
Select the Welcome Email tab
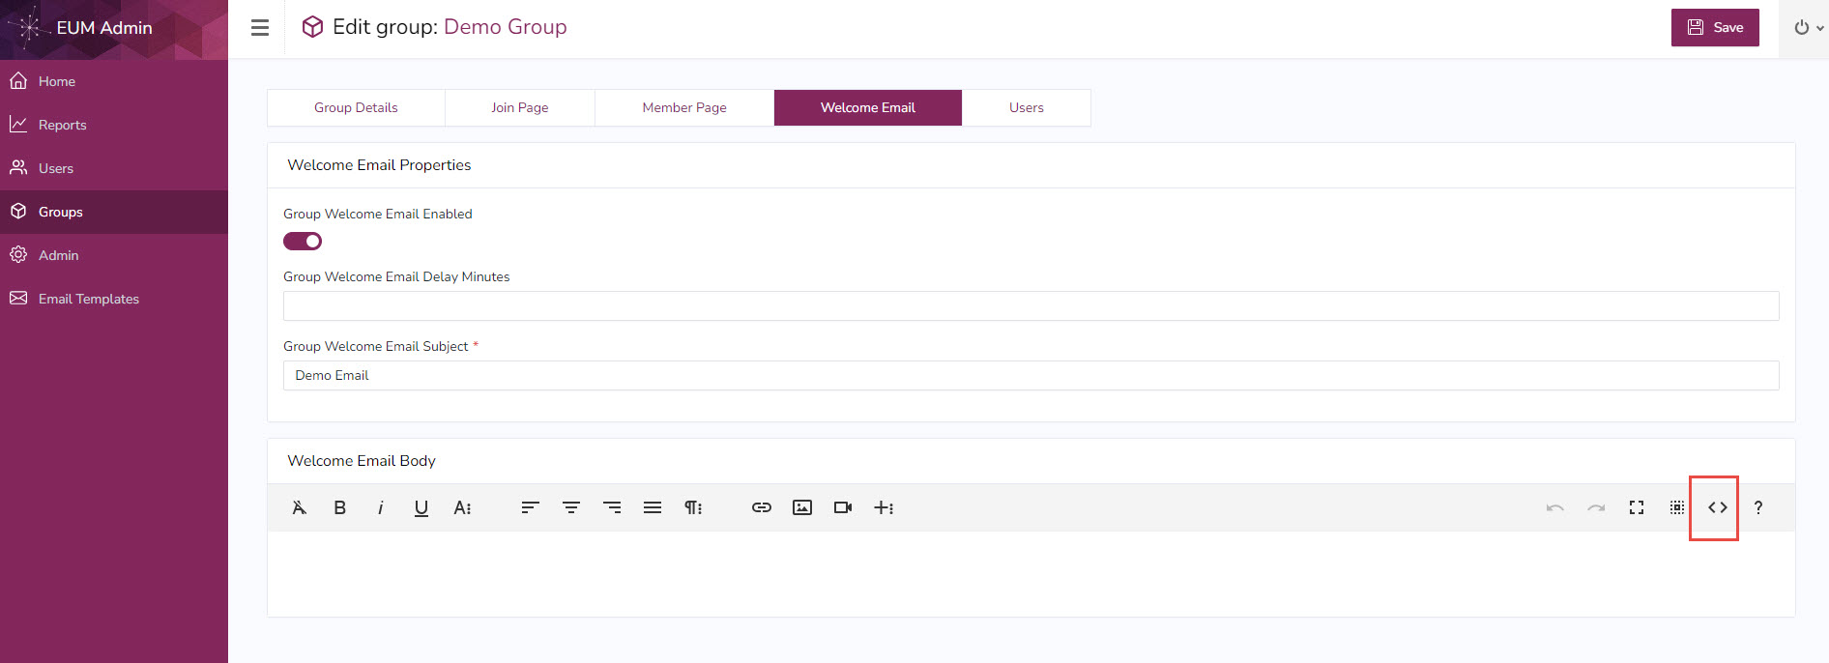pos(868,107)
